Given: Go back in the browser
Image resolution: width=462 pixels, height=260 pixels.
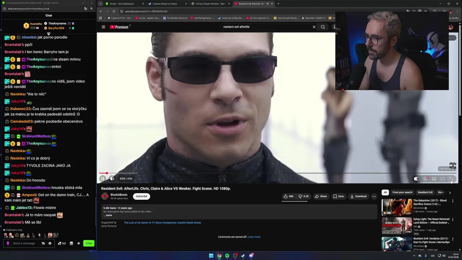Looking at the screenshot, I should click(101, 11).
